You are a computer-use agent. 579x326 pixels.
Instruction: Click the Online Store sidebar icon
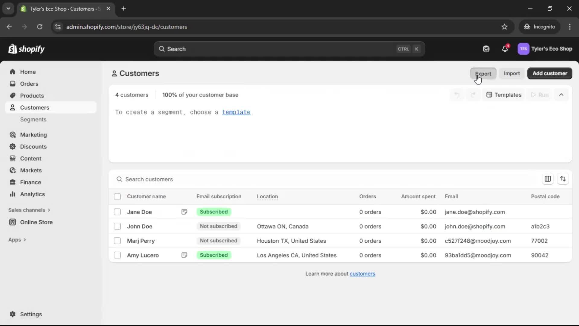coord(12,222)
